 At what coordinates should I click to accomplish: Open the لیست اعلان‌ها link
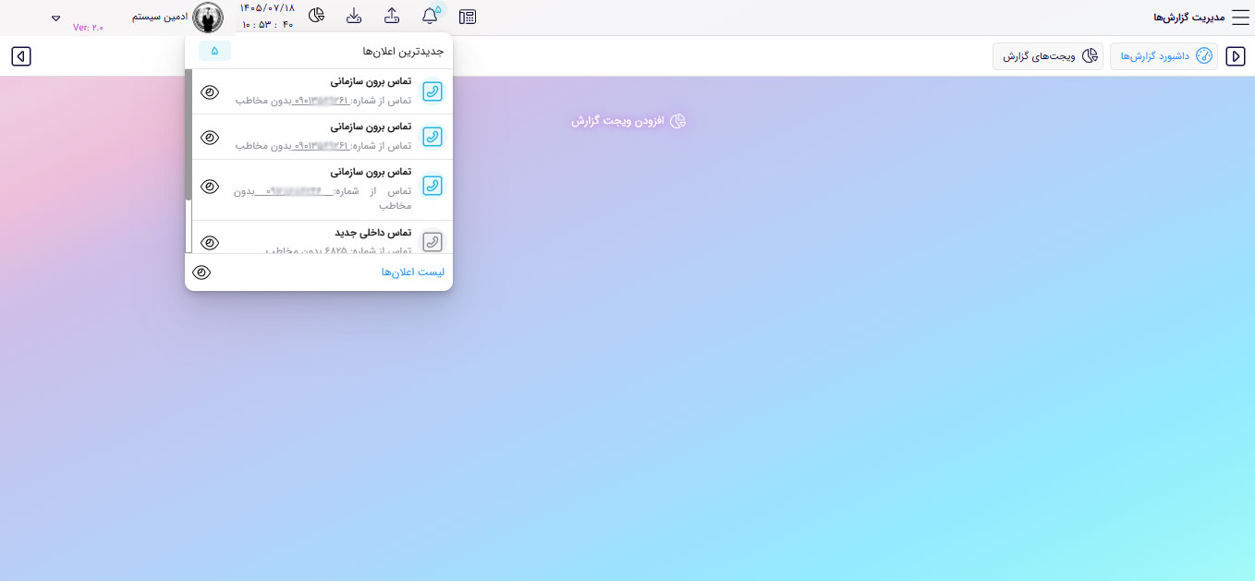click(413, 272)
